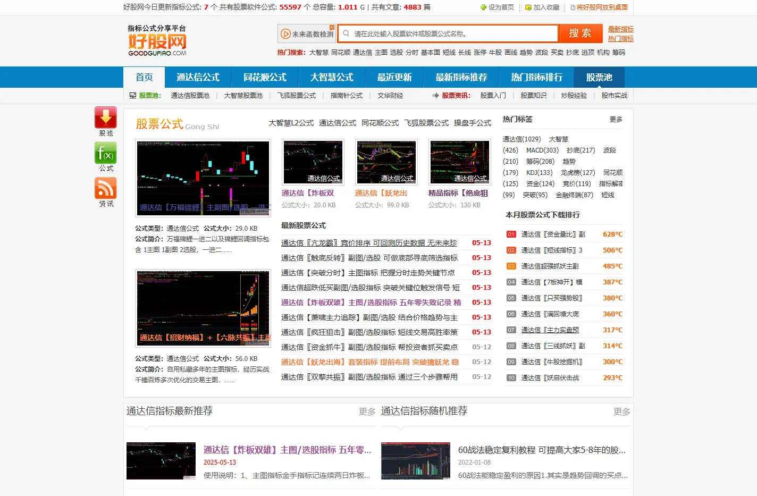Viewport: 757px width, 496px height.
Task: Open the 通达信公式 navigation tab
Action: (x=198, y=77)
